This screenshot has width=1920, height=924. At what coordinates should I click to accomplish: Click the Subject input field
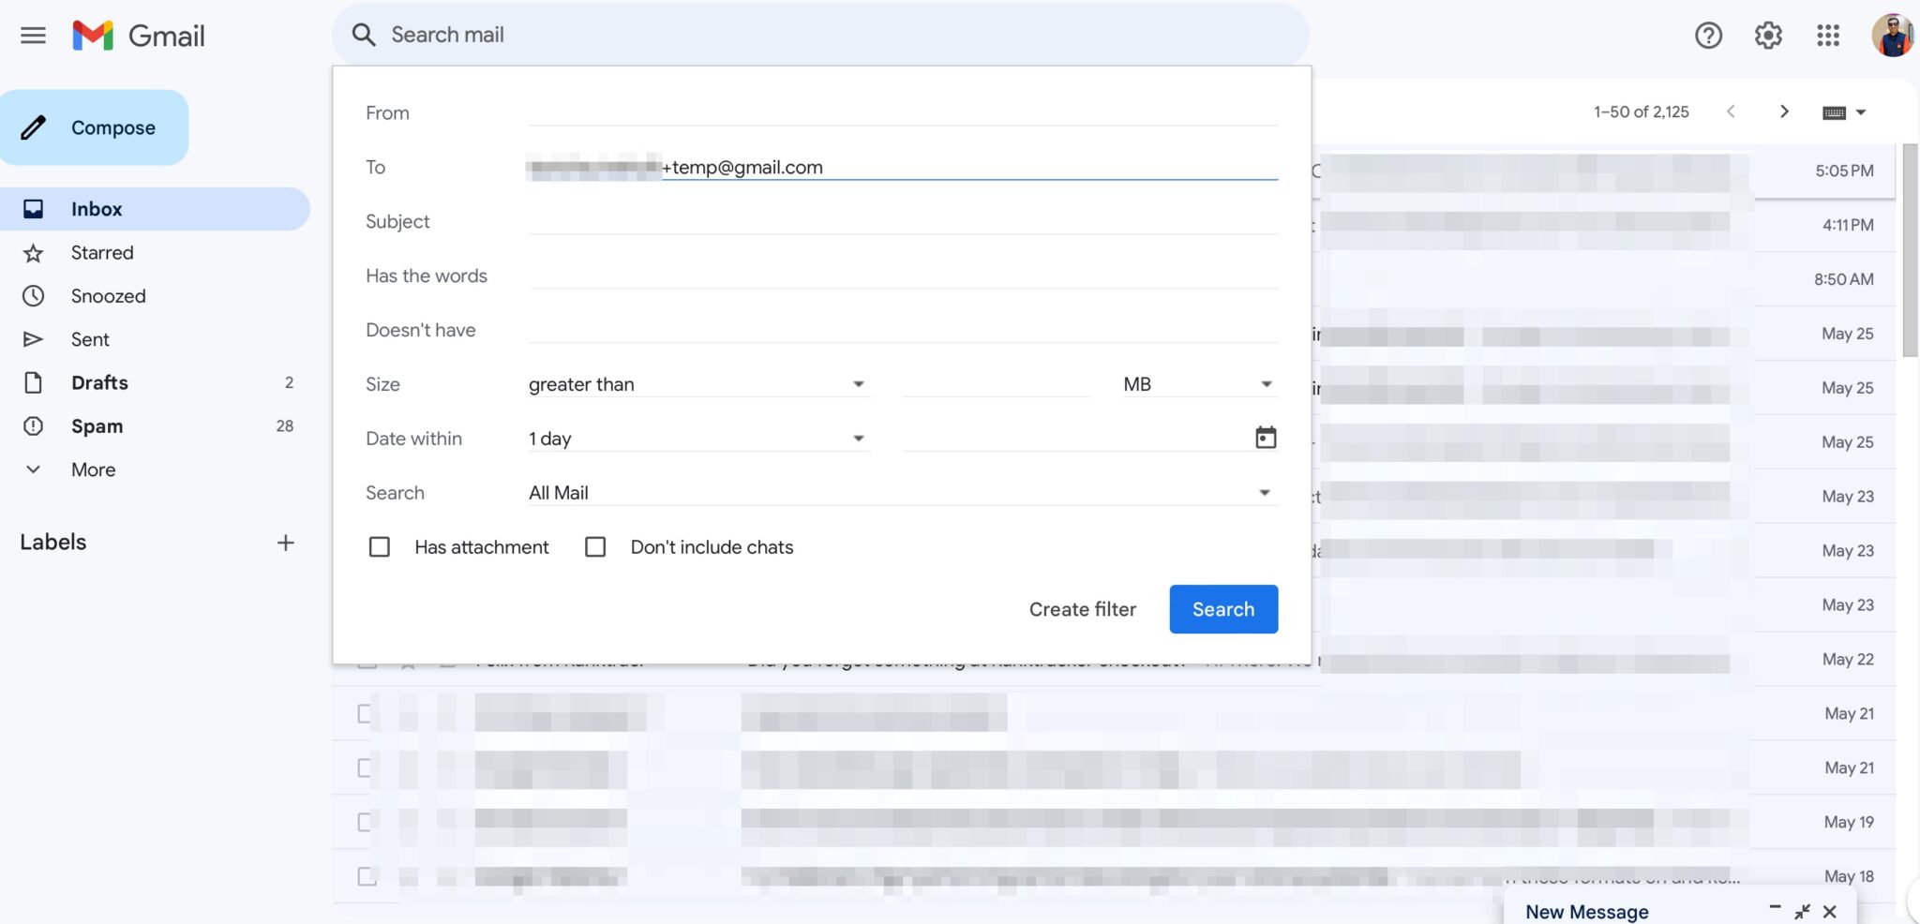(900, 221)
